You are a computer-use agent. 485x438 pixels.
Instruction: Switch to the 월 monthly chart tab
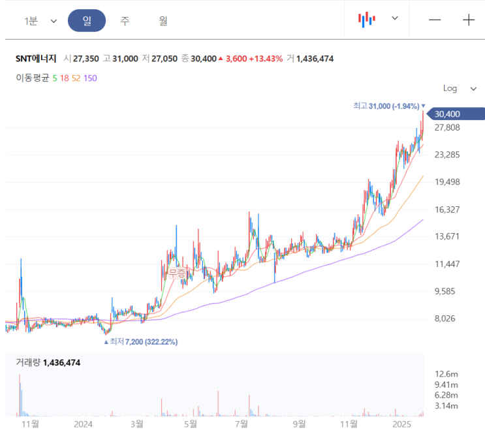(x=163, y=21)
